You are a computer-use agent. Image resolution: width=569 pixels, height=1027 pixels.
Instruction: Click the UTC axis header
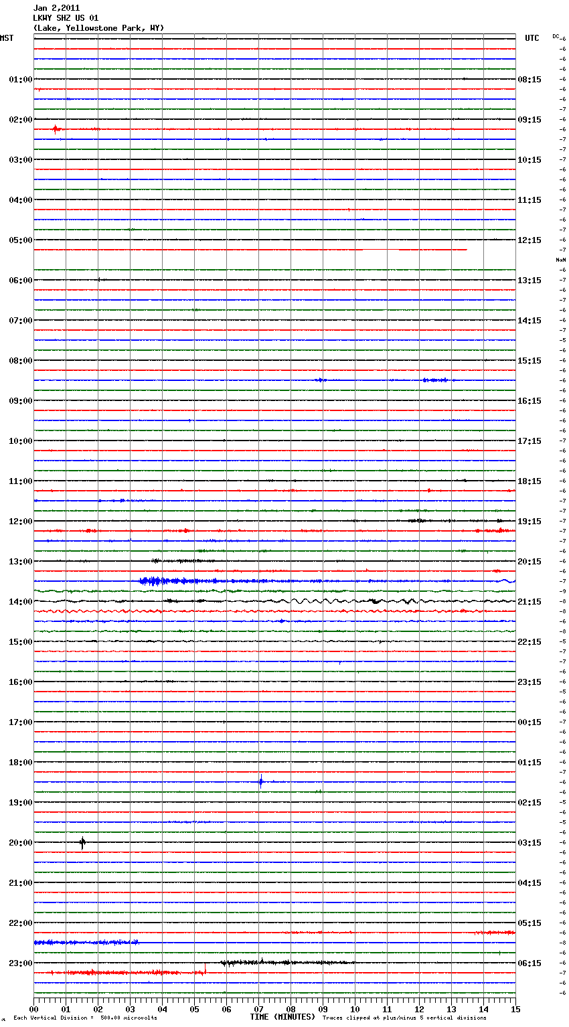coord(532,38)
